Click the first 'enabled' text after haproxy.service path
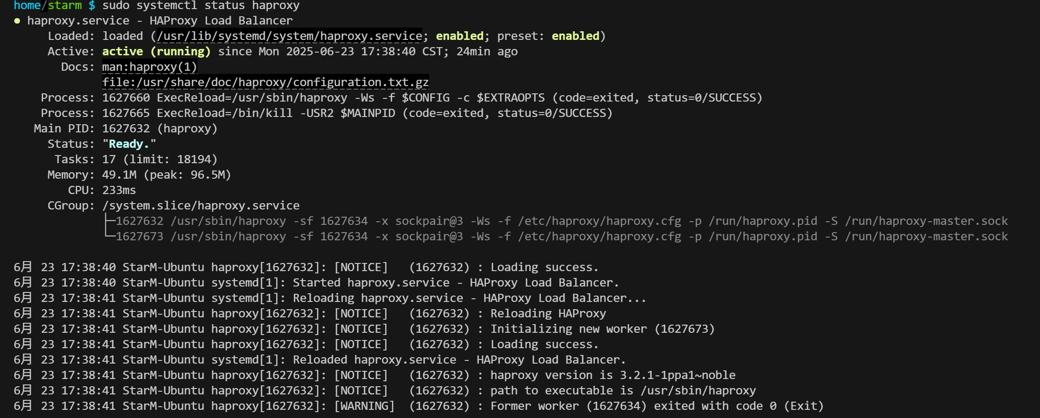The image size is (1040, 418). tap(460, 36)
